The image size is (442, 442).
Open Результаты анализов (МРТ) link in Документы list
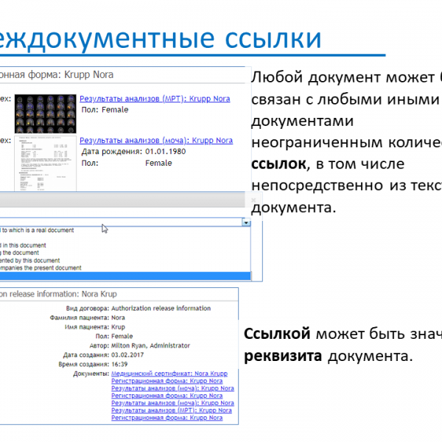point(166,410)
